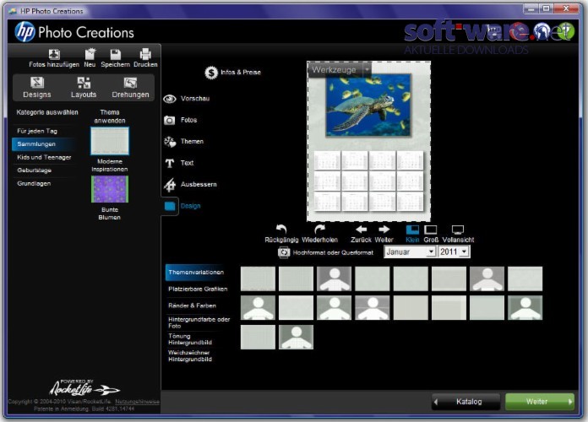The image size is (588, 422).
Task: Click the green Weiter button
Action: pyautogui.click(x=540, y=402)
